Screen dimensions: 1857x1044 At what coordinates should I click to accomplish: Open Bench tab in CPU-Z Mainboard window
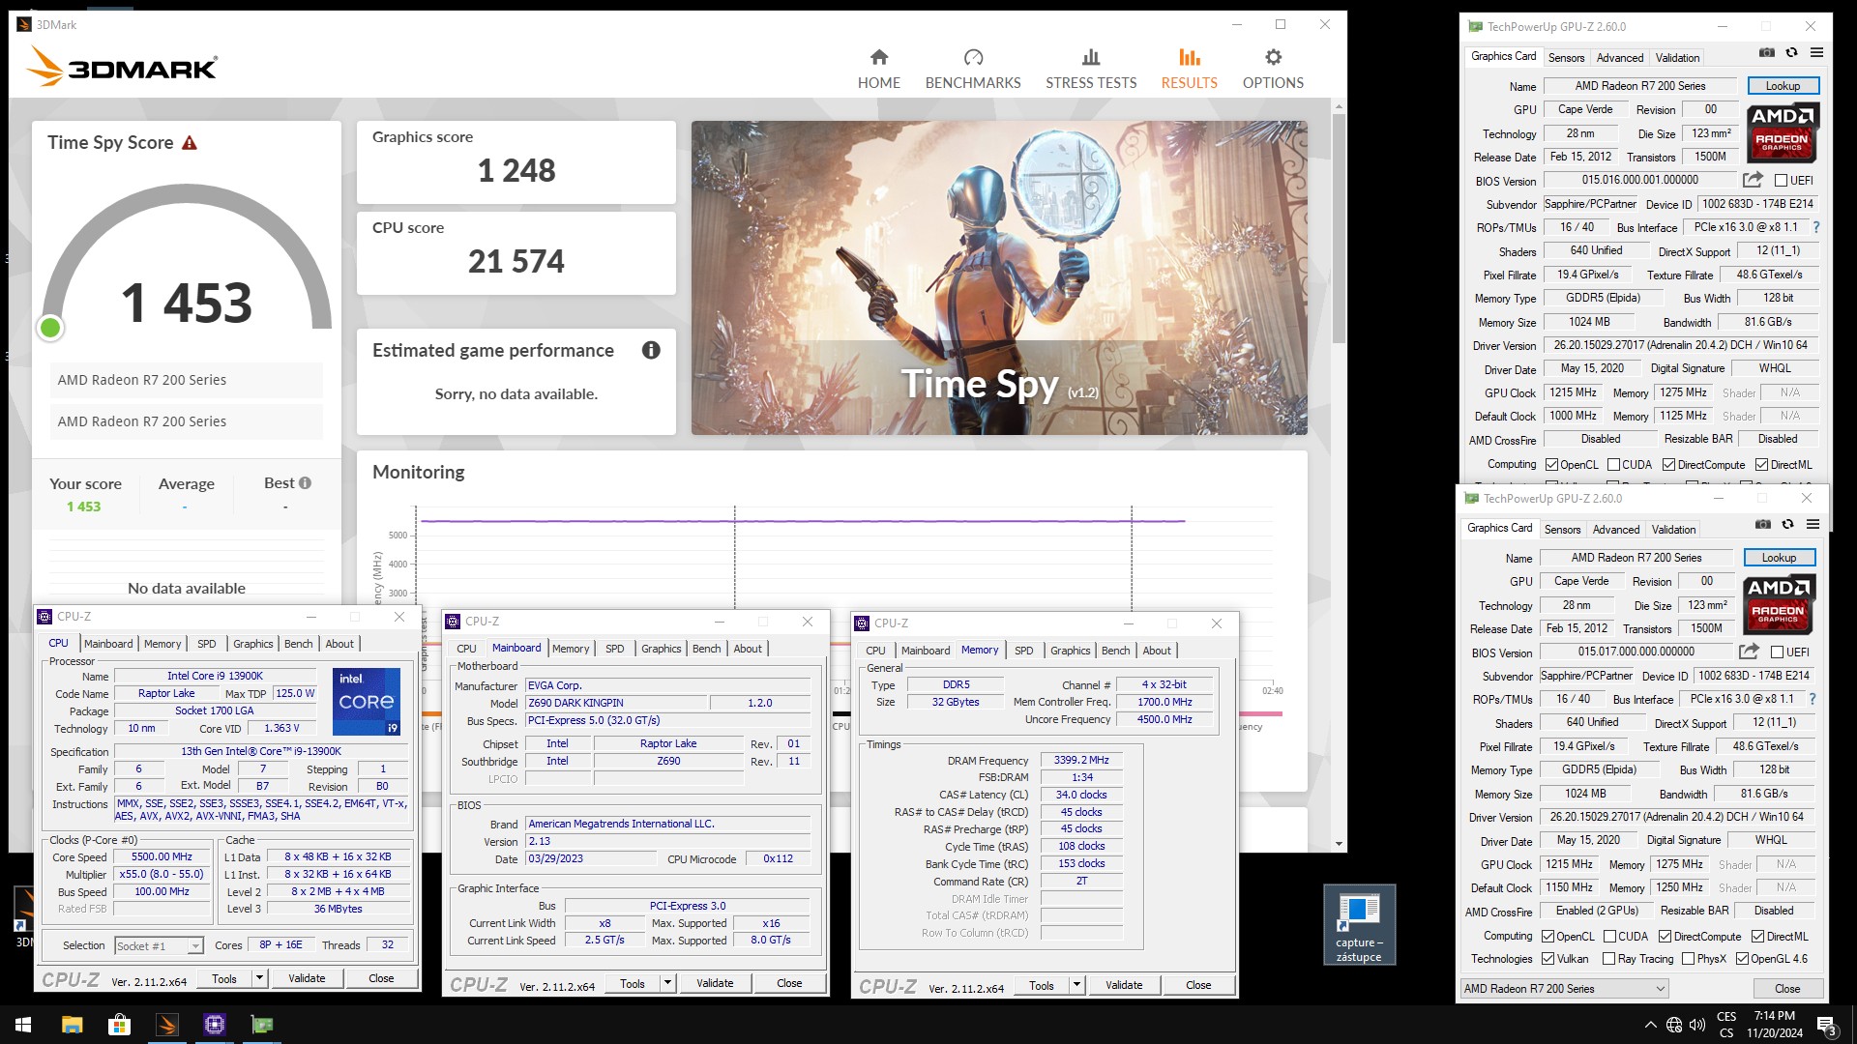coord(706,649)
